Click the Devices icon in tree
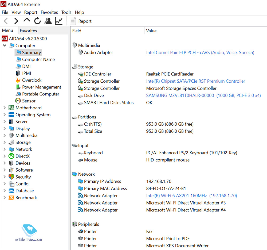Screen dimensions: 267x250 11,163
